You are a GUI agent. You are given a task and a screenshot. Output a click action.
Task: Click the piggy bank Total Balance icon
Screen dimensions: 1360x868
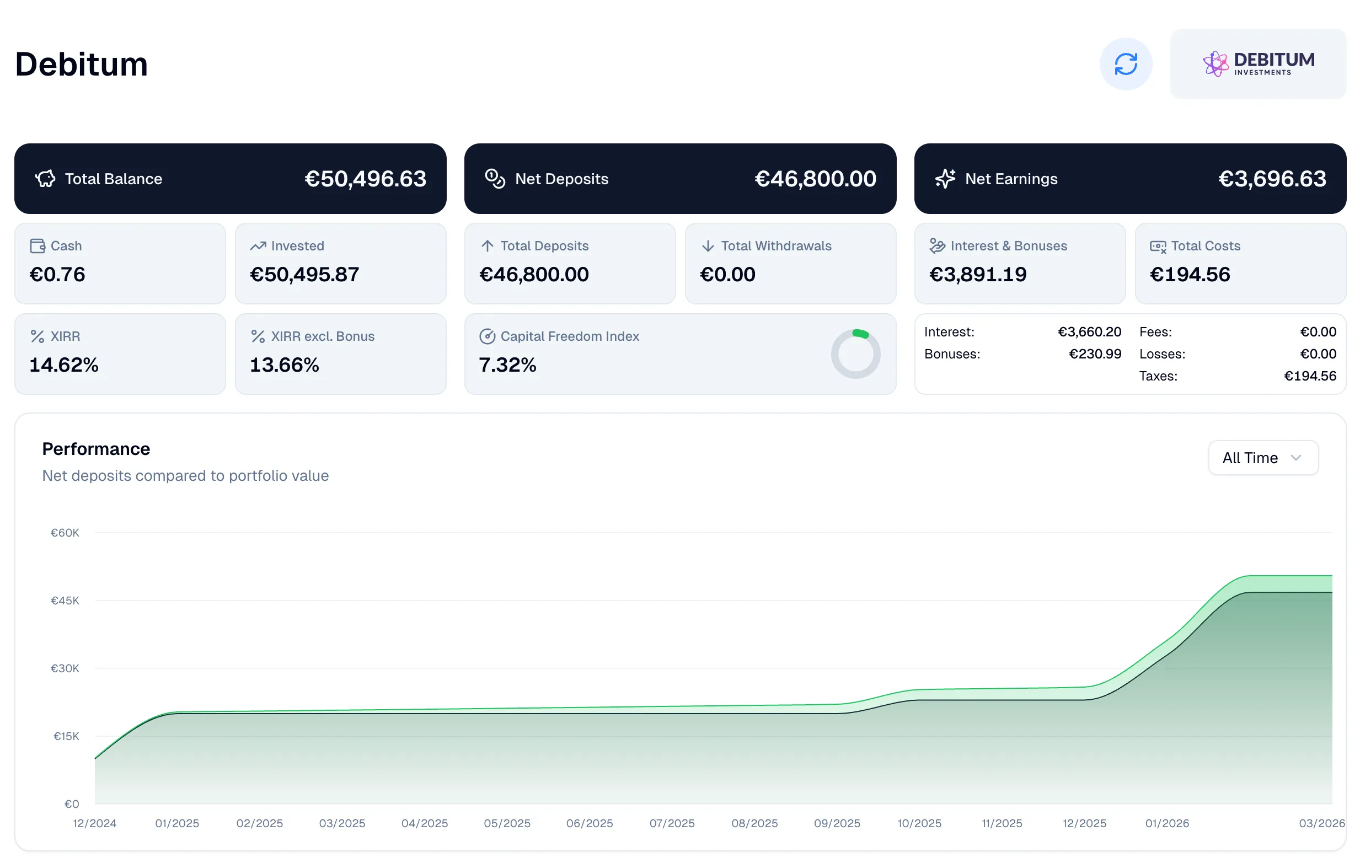[46, 179]
